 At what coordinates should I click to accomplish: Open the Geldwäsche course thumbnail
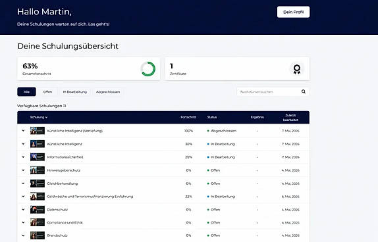[x=38, y=197]
